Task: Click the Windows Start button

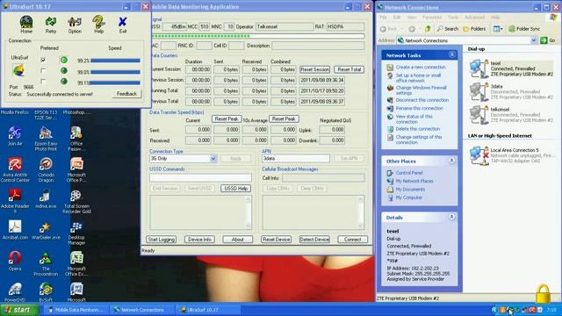Action: pos(19,310)
